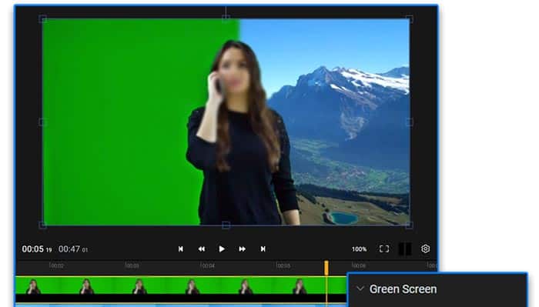The height and width of the screenshot is (307, 539).
Task: Click the total duration 00:47
Action: pos(69,249)
